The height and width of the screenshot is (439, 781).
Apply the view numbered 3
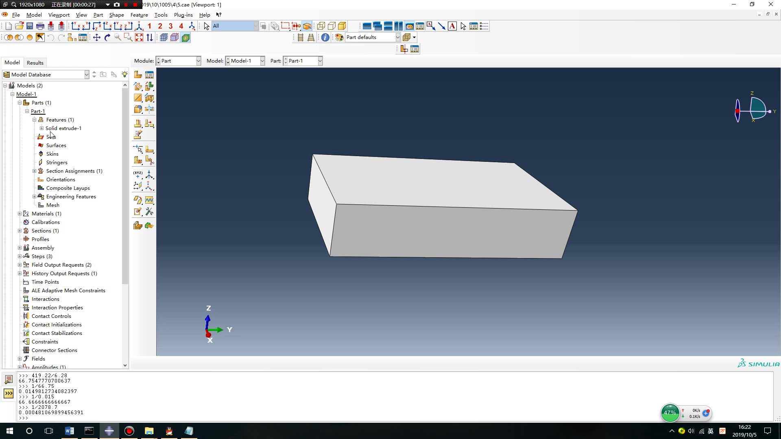[170, 26]
